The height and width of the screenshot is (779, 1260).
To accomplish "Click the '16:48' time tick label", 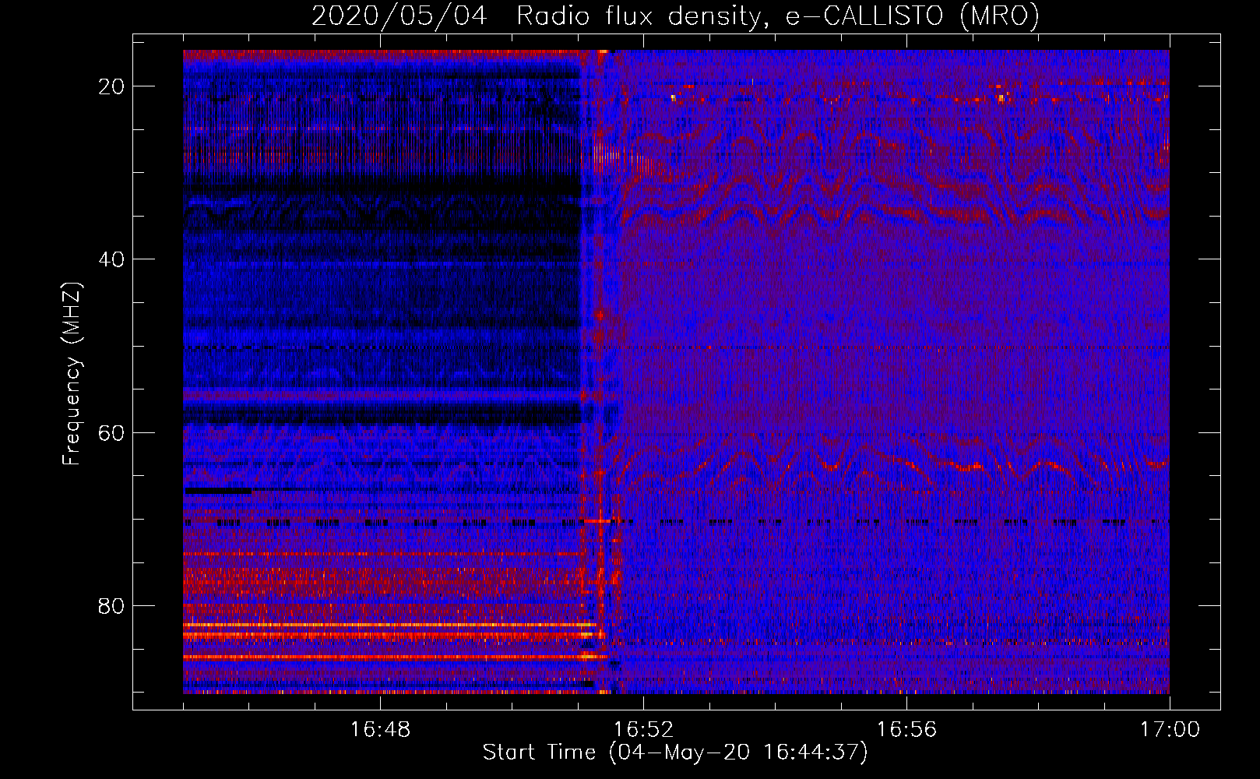I will (x=380, y=730).
